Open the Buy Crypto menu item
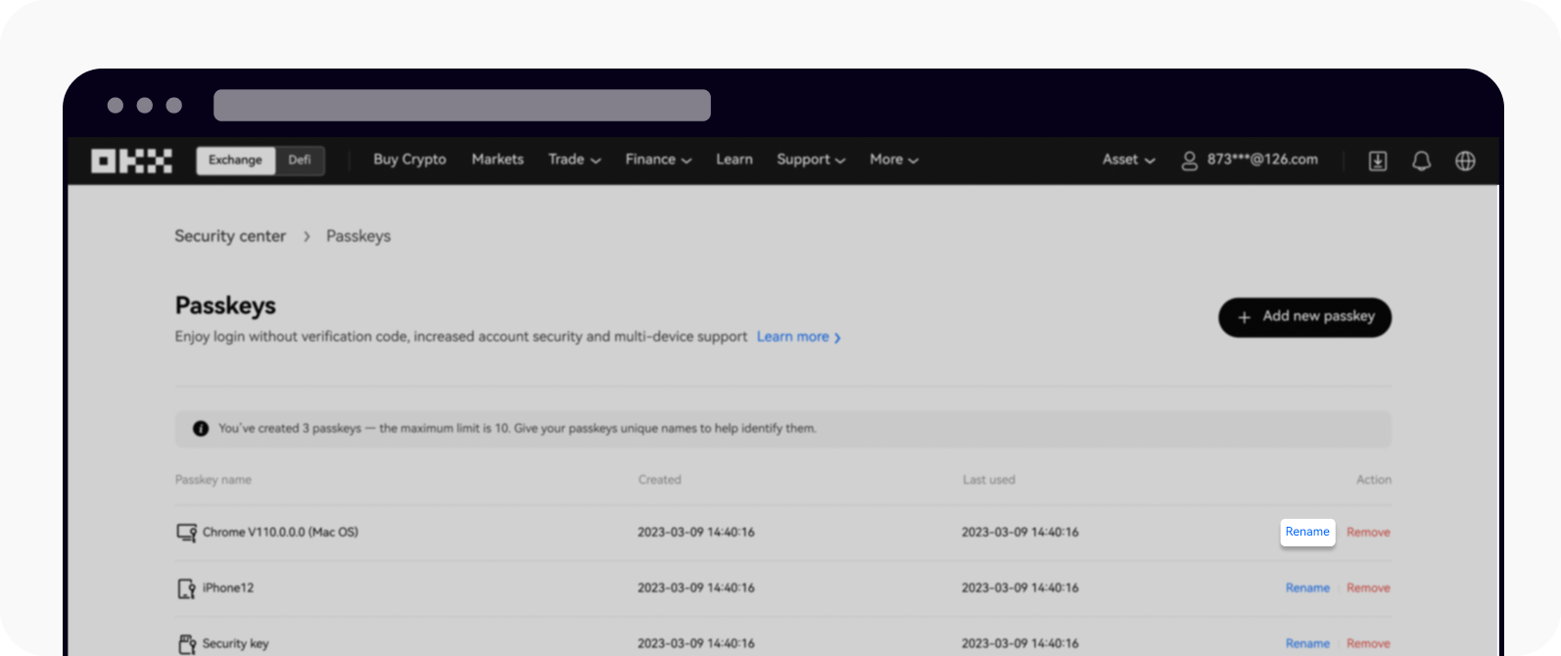 [x=409, y=160]
